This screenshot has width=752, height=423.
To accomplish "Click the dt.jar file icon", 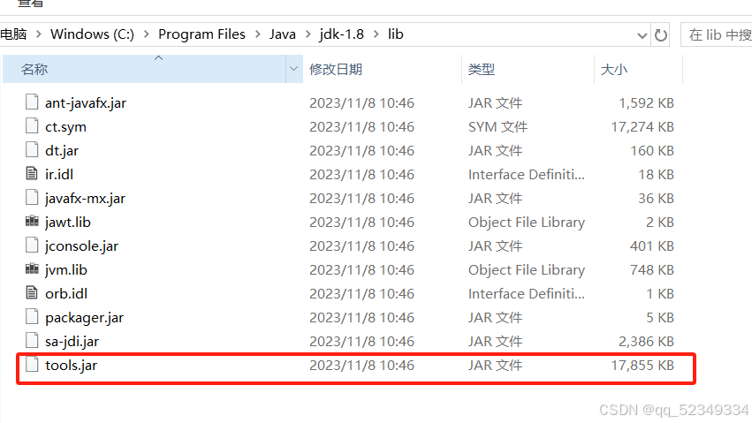I will tap(32, 150).
